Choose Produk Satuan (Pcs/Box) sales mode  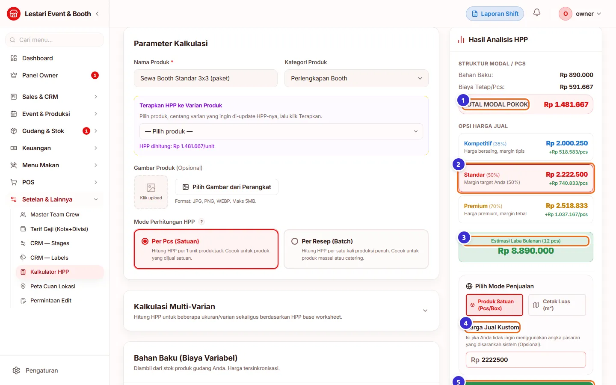(495, 305)
